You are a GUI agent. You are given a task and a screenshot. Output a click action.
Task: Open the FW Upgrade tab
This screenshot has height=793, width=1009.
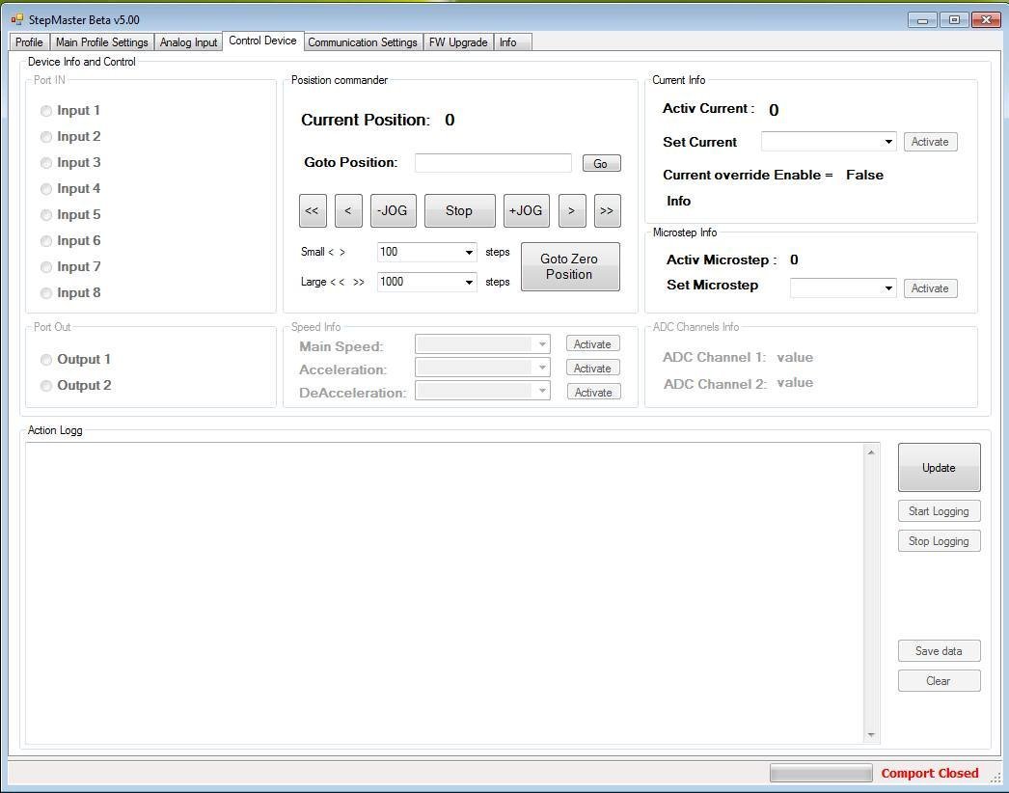[457, 42]
